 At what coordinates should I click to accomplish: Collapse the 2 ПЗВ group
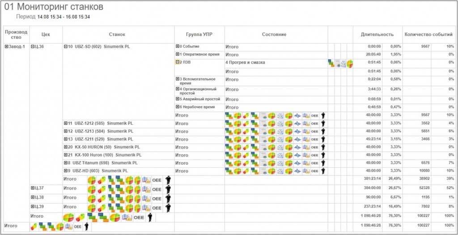click(177, 62)
